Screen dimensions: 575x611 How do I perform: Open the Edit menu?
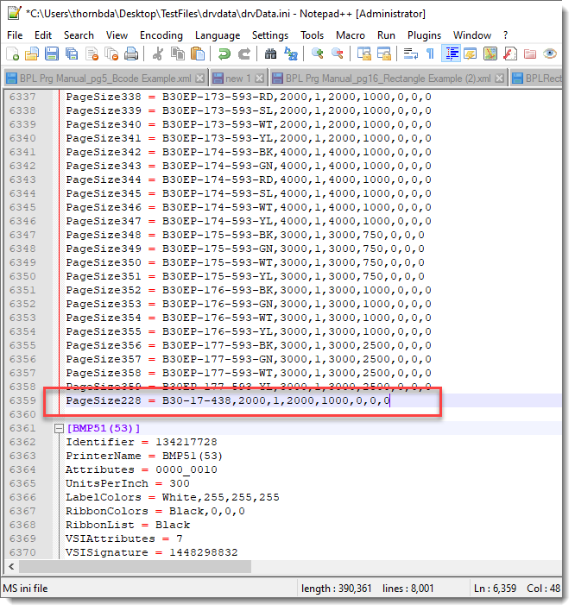(43, 35)
